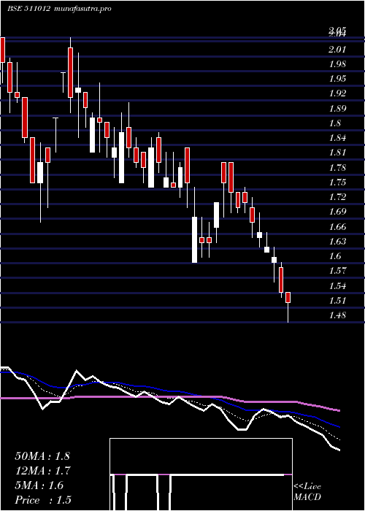Click the 12MA : 1.7 legend entry
This screenshot has width=365, height=511.
(x=42, y=471)
